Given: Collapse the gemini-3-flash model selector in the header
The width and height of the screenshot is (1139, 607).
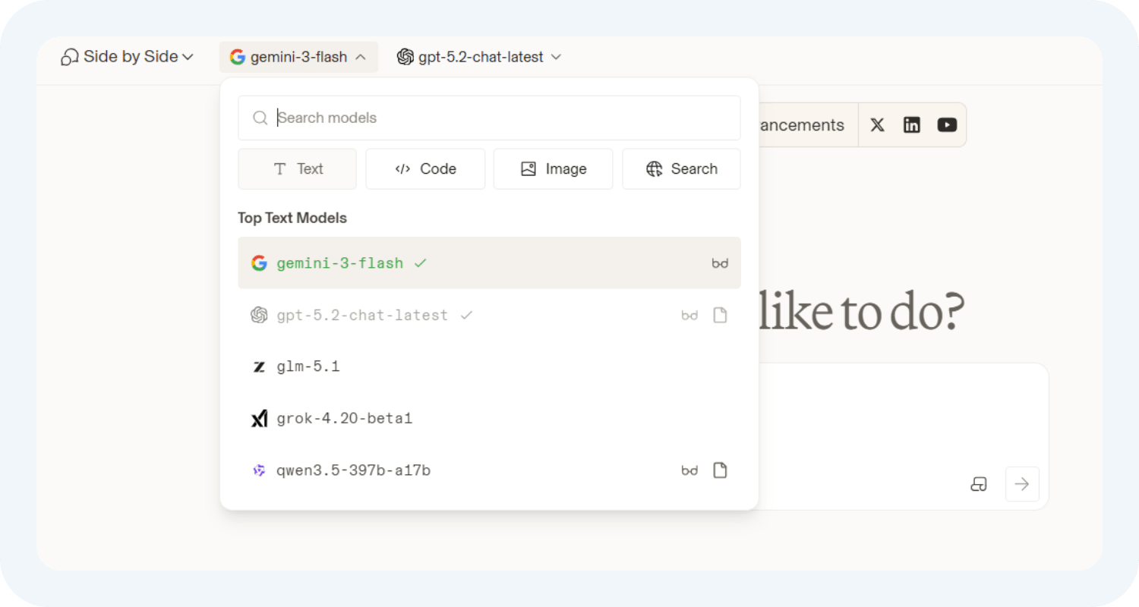Looking at the screenshot, I should pos(298,57).
